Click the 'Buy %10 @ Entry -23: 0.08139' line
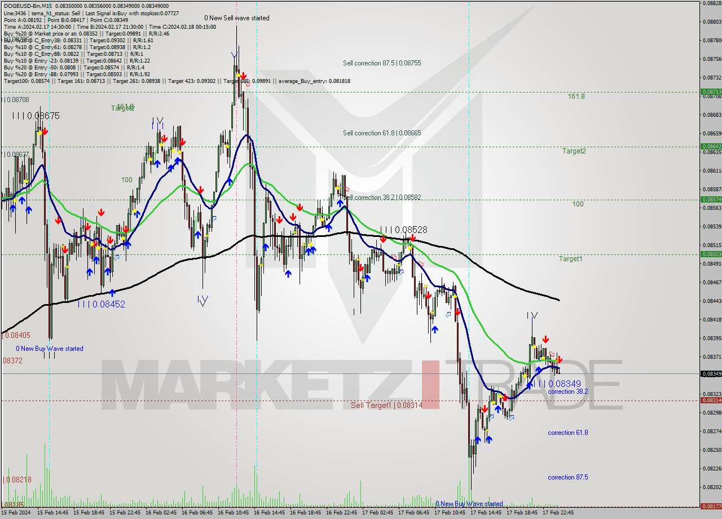Viewport: 722px width, 519px height. pos(77,60)
